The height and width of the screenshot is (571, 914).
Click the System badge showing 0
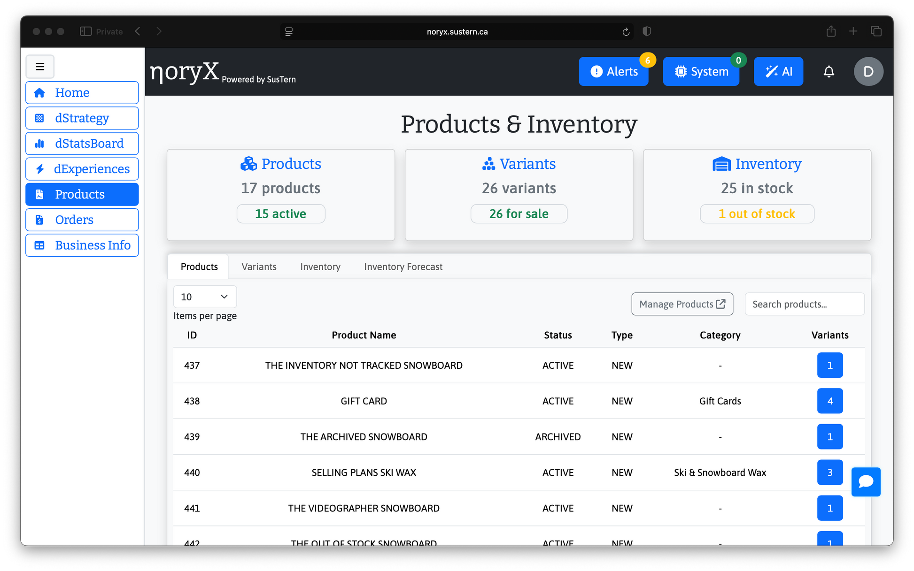(x=738, y=60)
